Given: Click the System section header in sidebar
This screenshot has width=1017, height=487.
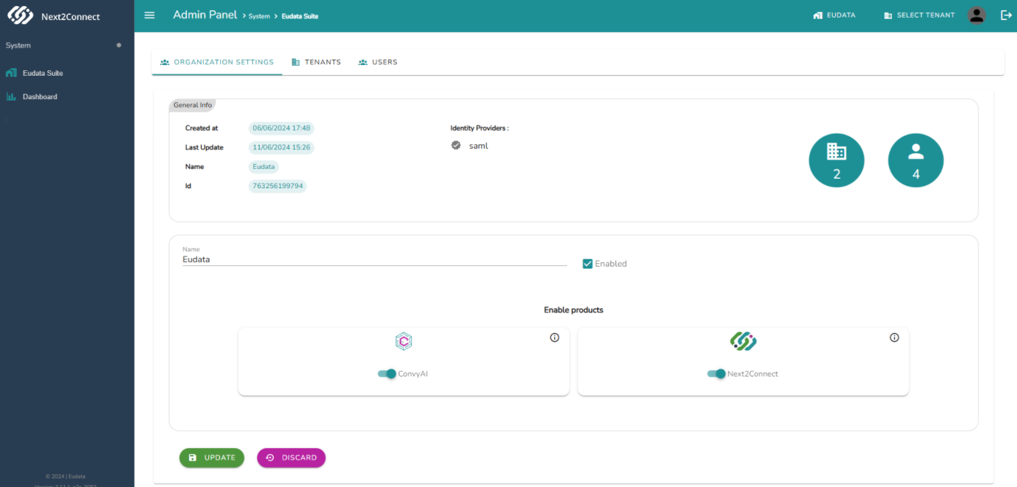Looking at the screenshot, I should (18, 46).
